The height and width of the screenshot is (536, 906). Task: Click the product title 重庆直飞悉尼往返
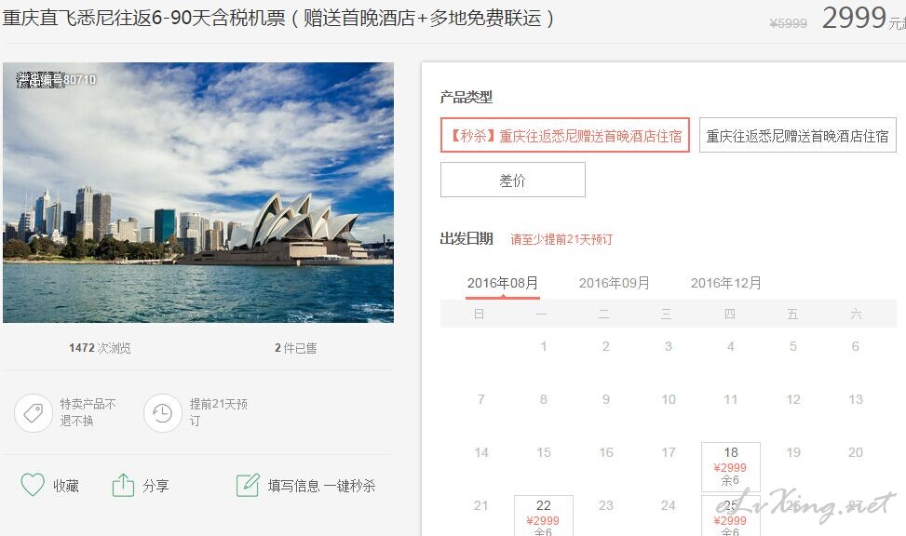pyautogui.click(x=277, y=18)
